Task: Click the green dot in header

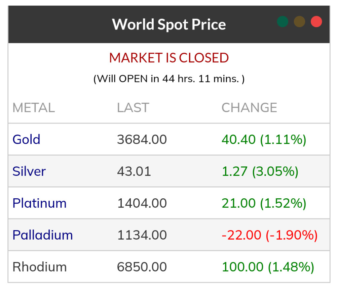Action: tap(283, 22)
